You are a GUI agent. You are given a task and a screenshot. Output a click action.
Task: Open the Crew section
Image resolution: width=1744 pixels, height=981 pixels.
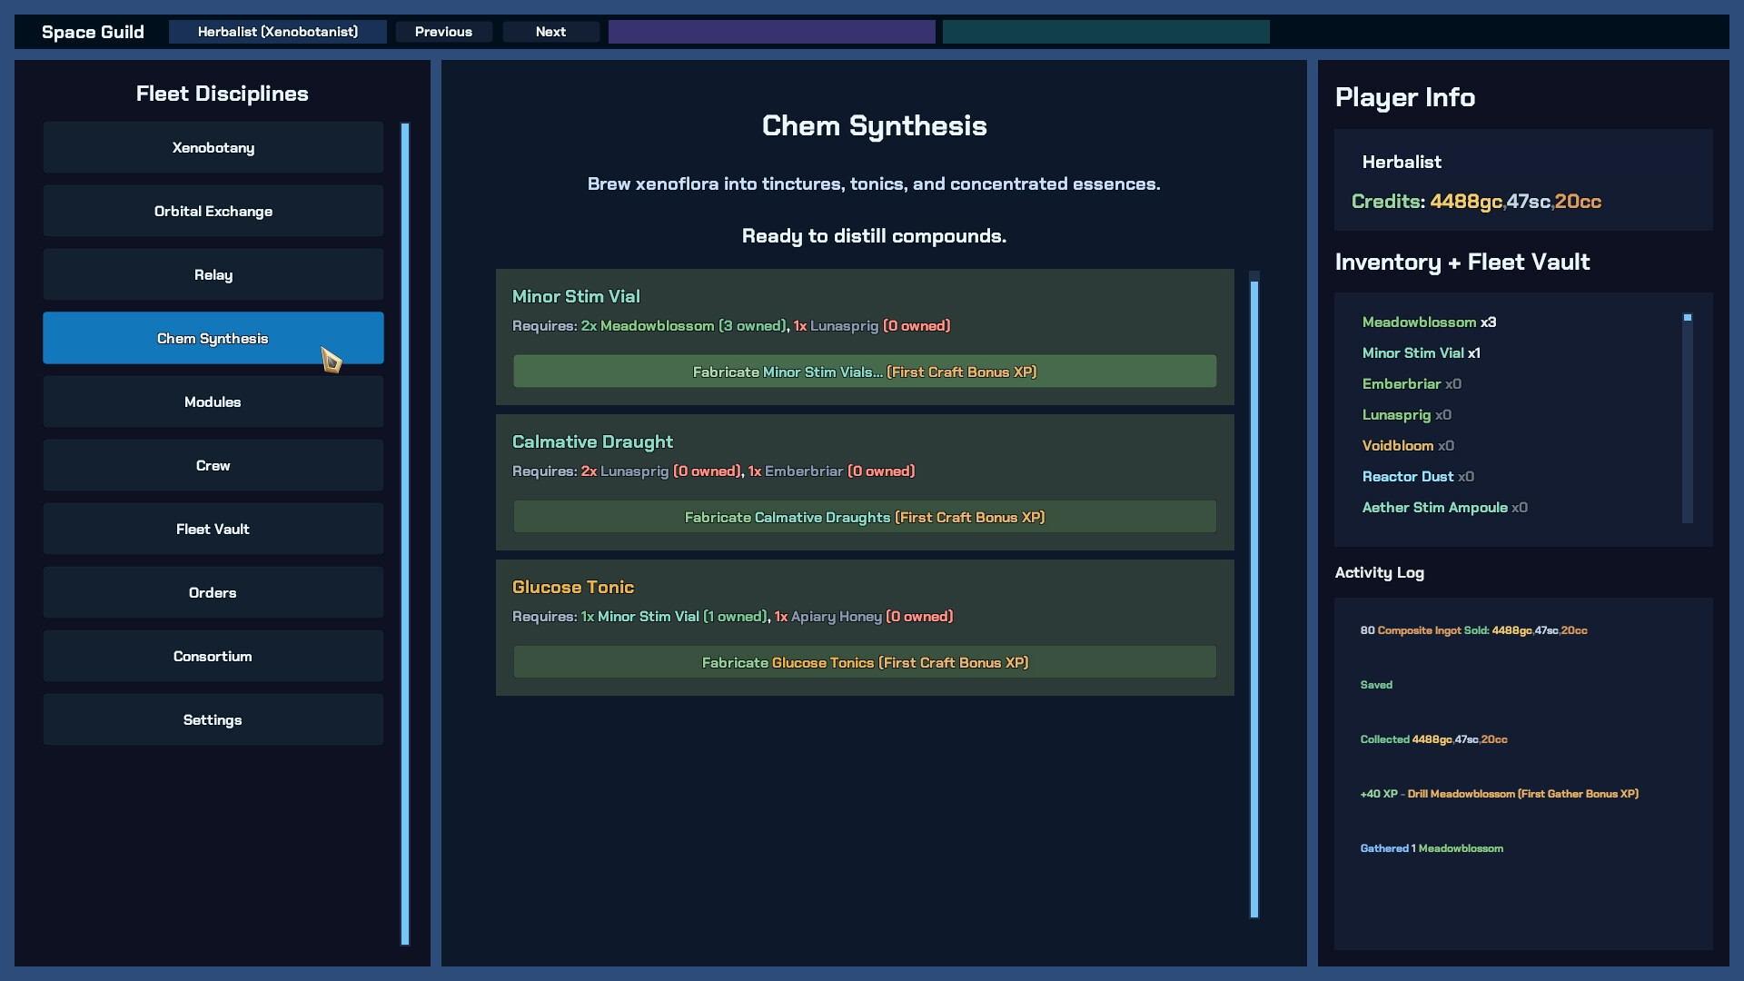[213, 465]
